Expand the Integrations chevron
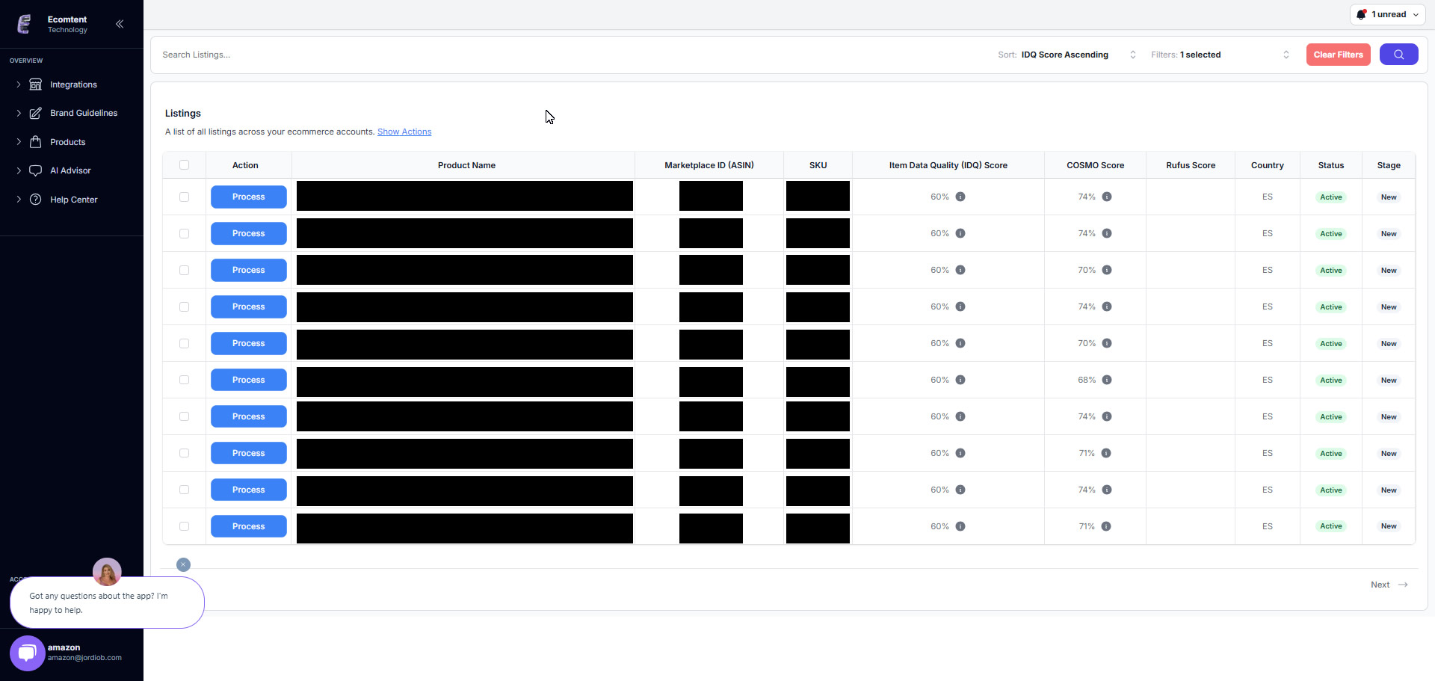 coord(19,84)
